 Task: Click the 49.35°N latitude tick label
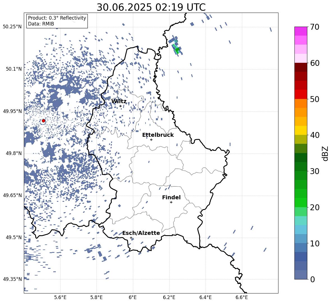tap(12, 279)
